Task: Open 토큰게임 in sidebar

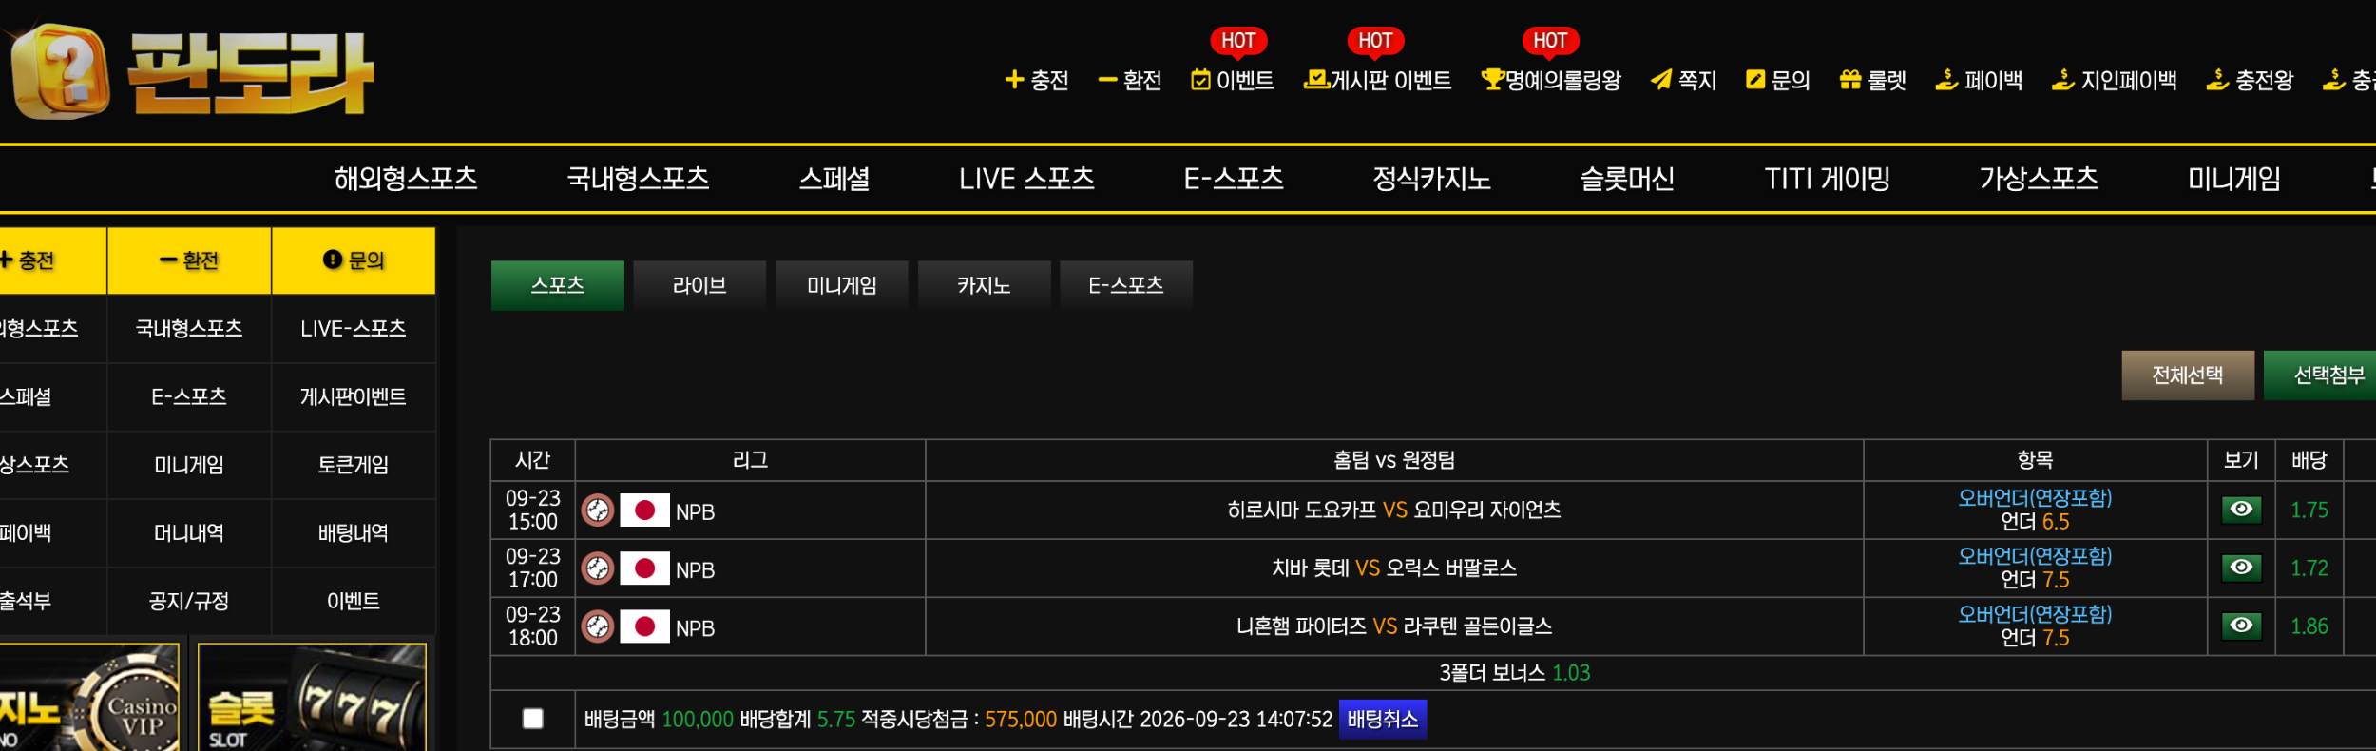Action: (354, 465)
